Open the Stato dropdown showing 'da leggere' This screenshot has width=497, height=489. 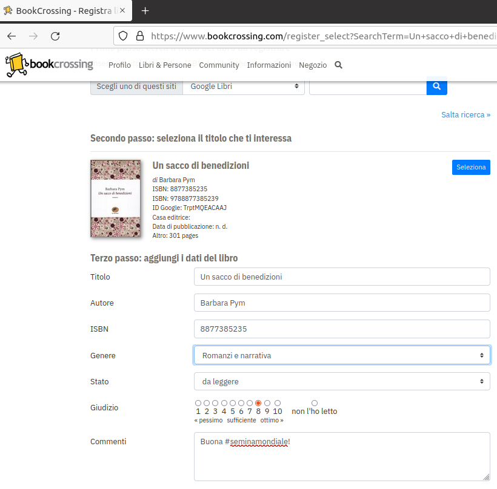point(342,381)
